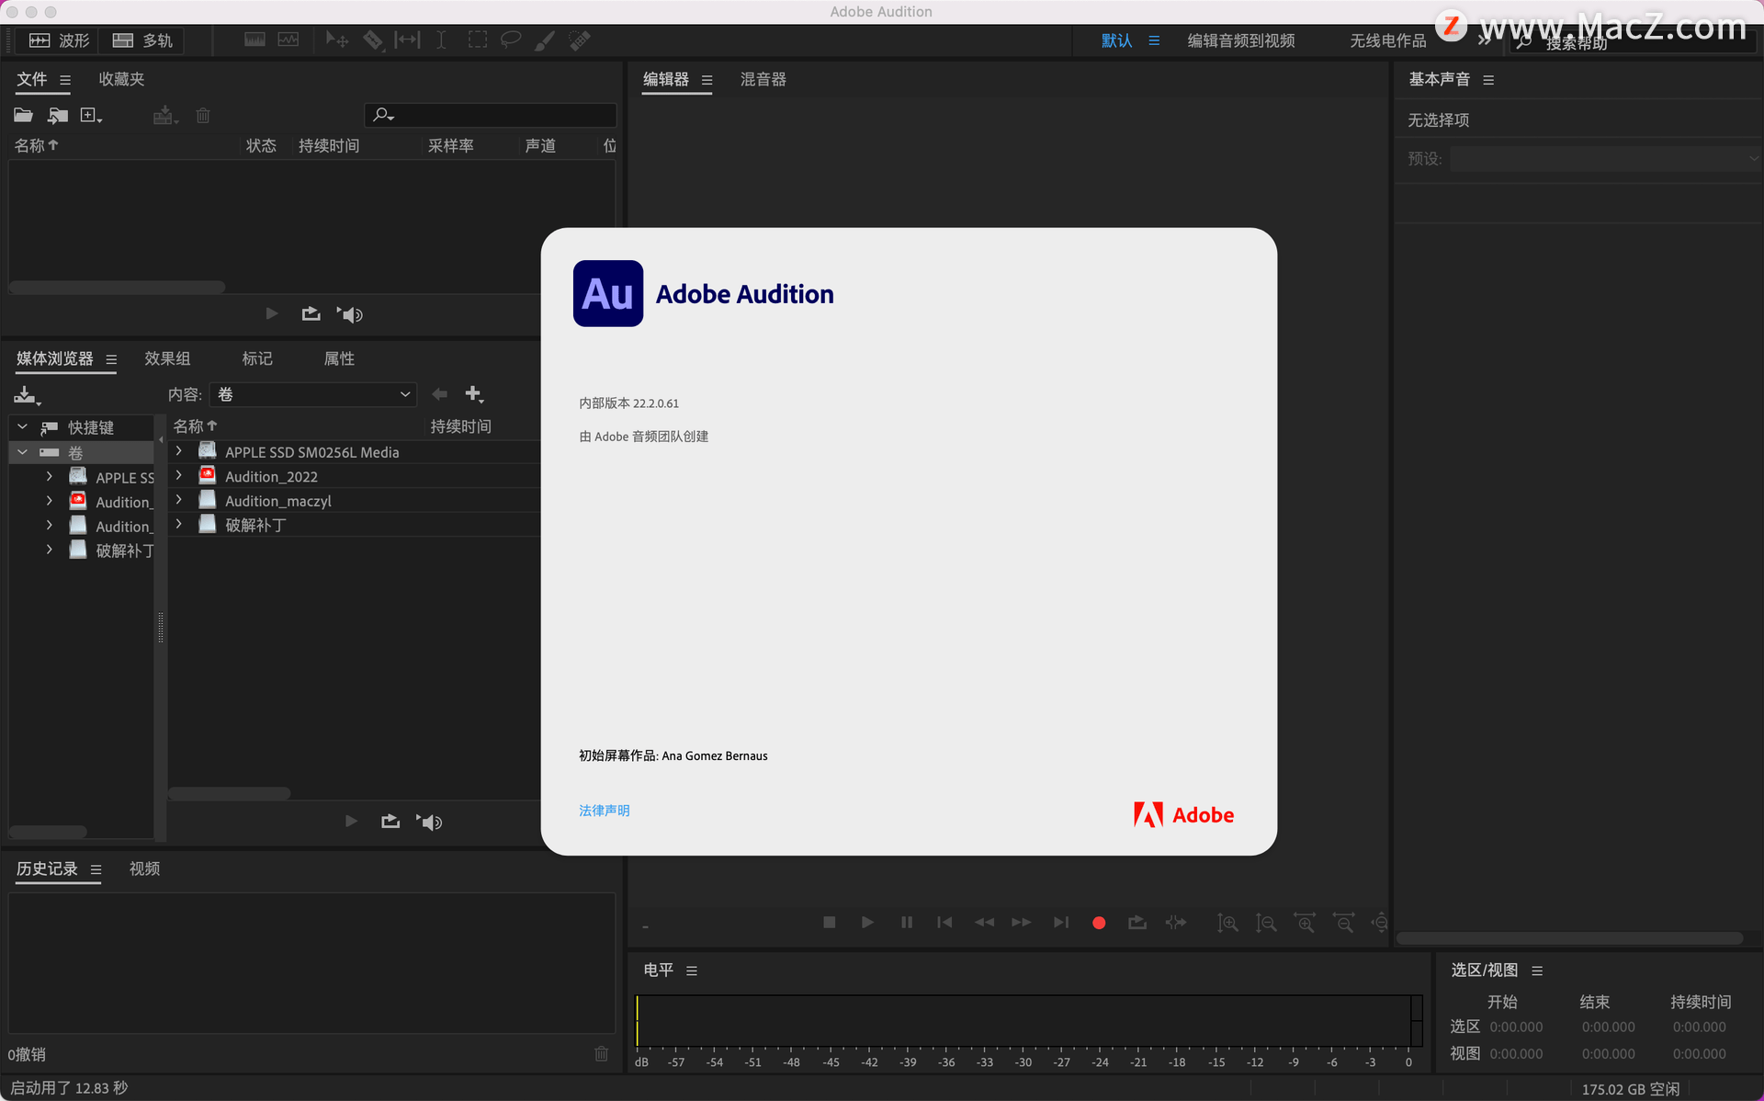Click the Rewind button
The image size is (1764, 1101).
coord(984,922)
